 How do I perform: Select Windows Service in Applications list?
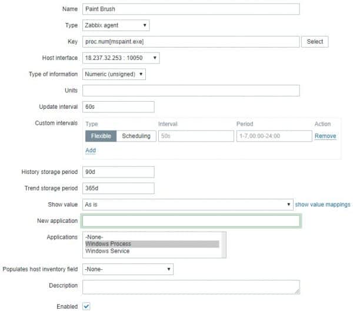click(152, 251)
